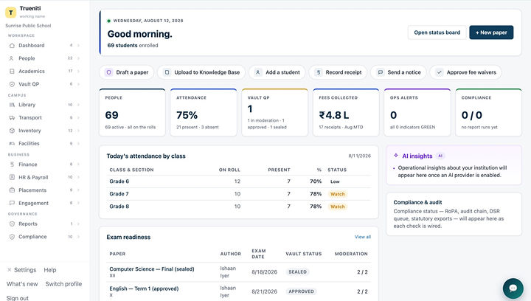Screen dimensions: 531x301
Task: Click the AI insights sparkle icon
Action: [x=396, y=156]
